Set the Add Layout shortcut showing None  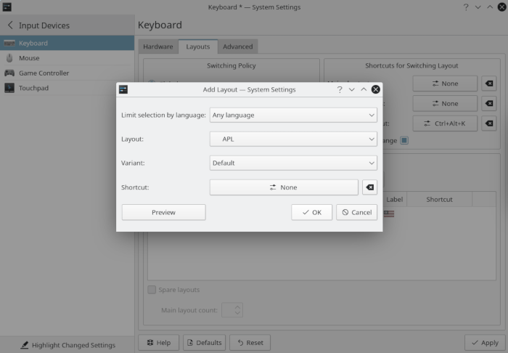[x=284, y=187]
